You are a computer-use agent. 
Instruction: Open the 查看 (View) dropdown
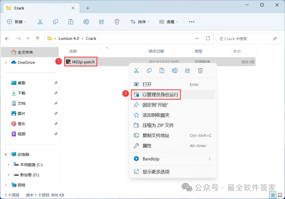point(169,22)
